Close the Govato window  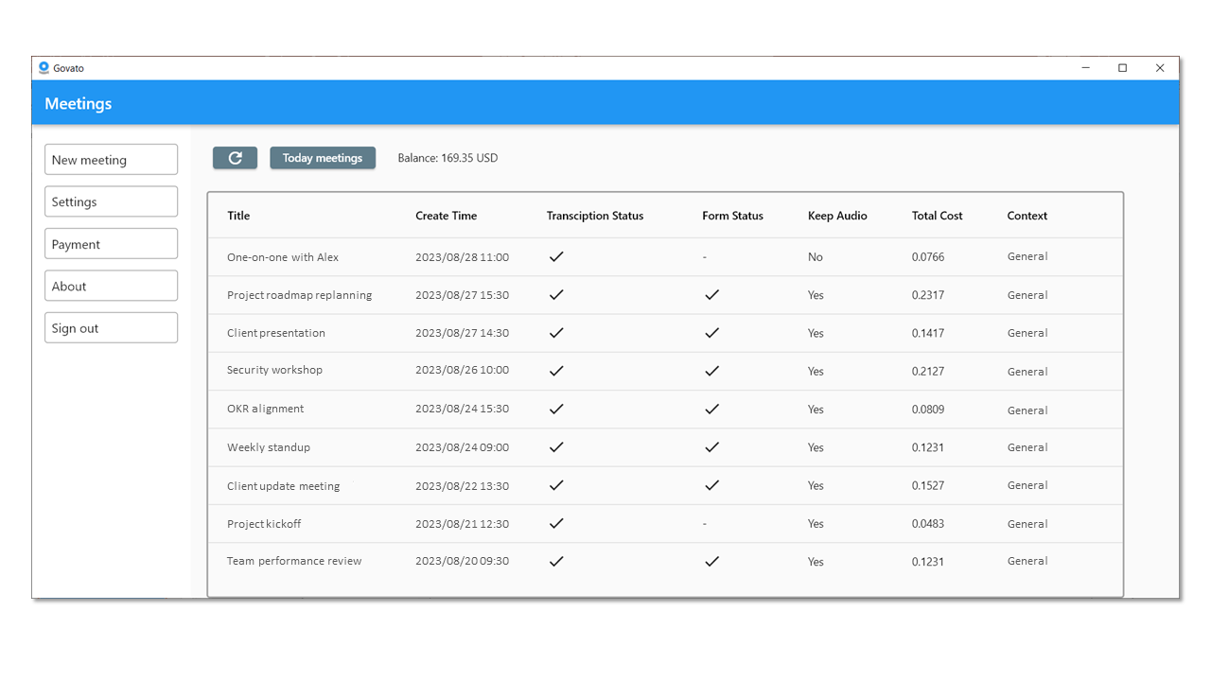click(1160, 68)
